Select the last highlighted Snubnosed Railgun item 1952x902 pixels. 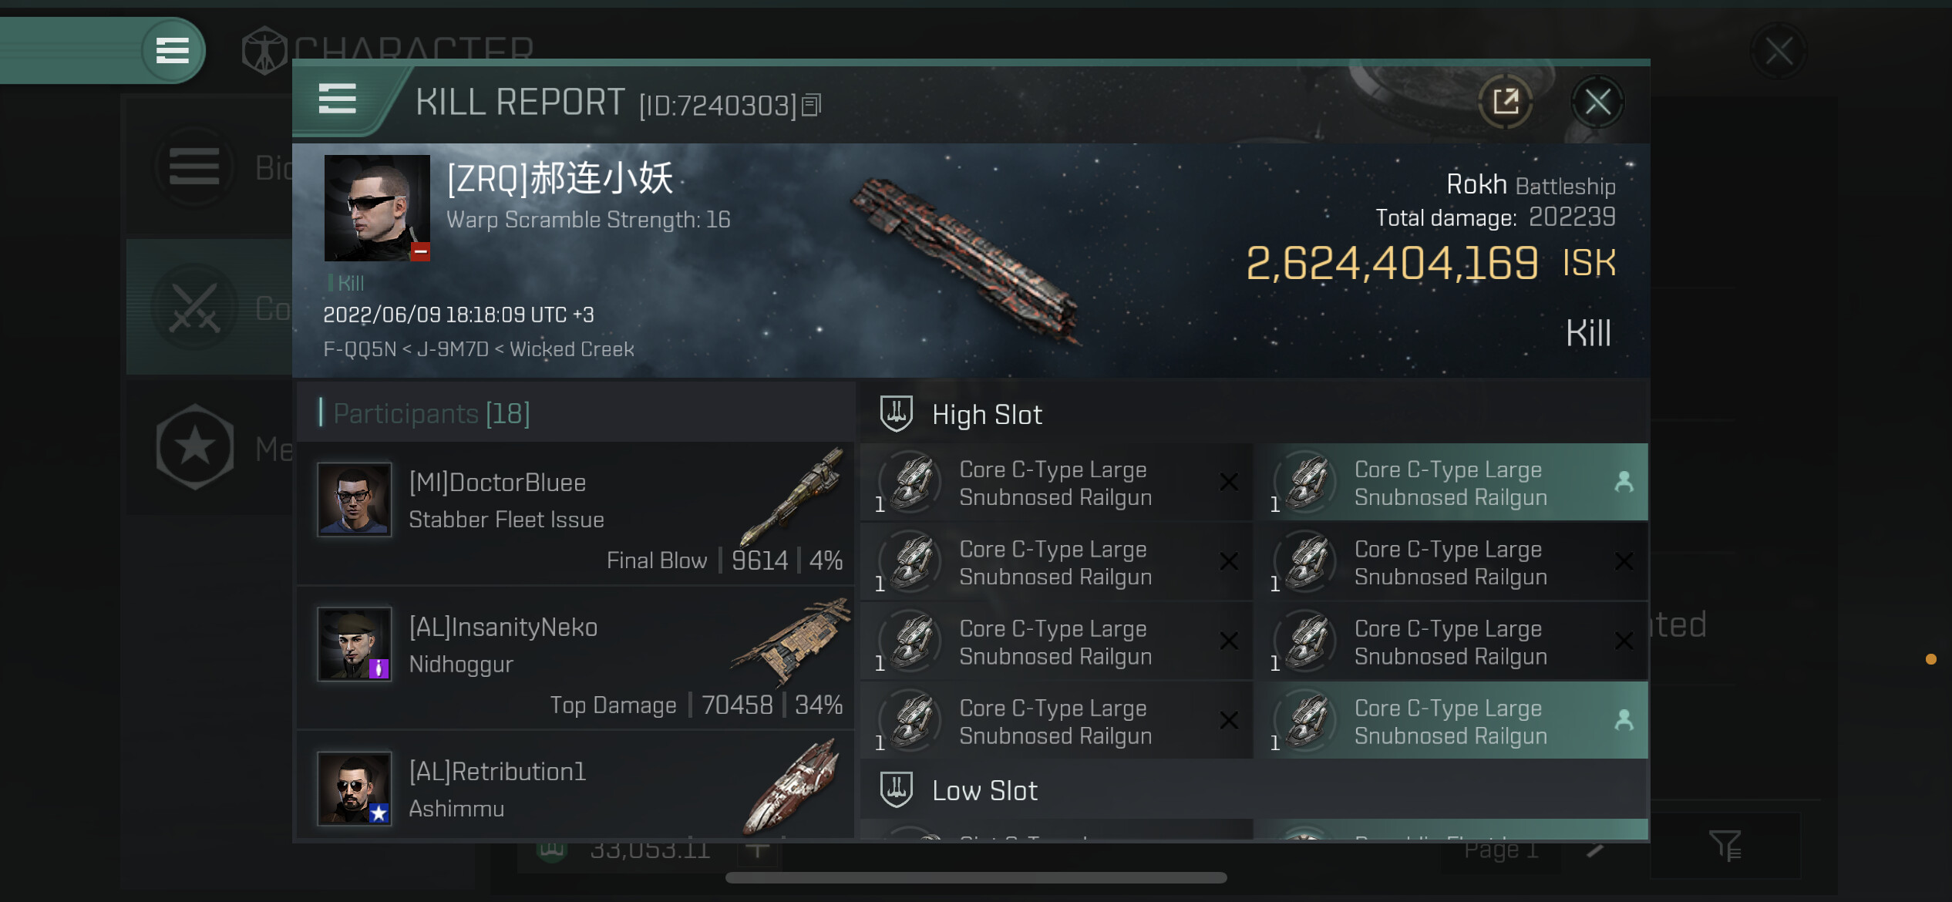pyautogui.click(x=1451, y=722)
